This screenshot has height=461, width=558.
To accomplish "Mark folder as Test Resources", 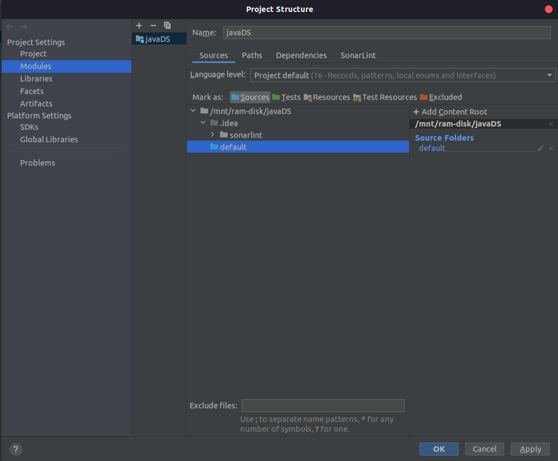I will pos(385,97).
